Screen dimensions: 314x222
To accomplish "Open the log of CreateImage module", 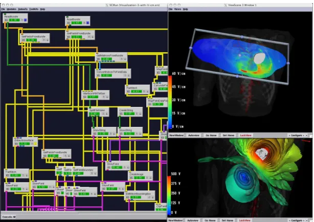I will [x=150, y=177].
